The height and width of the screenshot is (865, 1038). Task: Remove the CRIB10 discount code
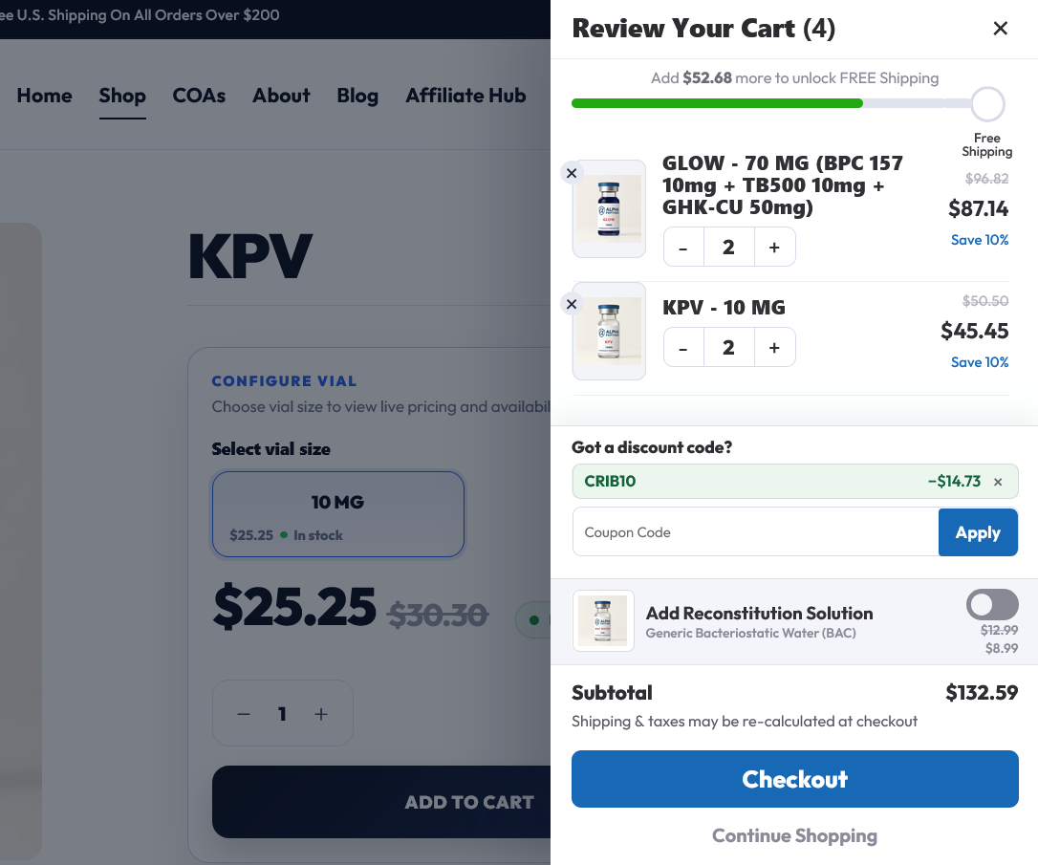[998, 482]
